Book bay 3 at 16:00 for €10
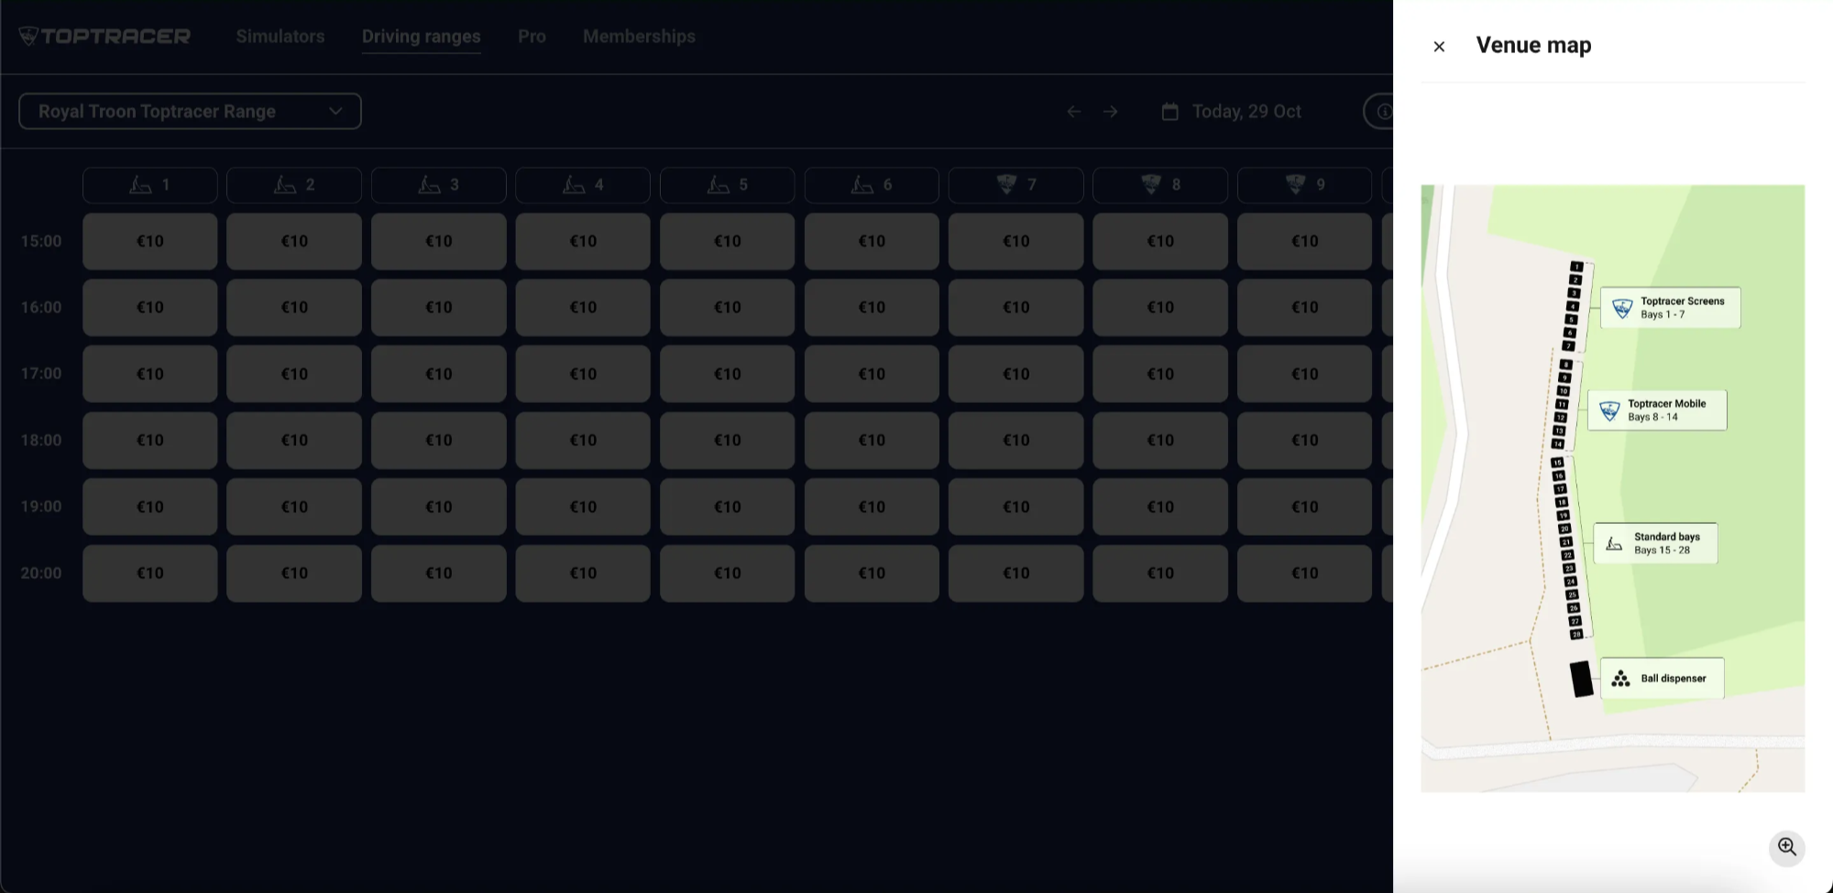Image resolution: width=1833 pixels, height=893 pixels. point(439,308)
